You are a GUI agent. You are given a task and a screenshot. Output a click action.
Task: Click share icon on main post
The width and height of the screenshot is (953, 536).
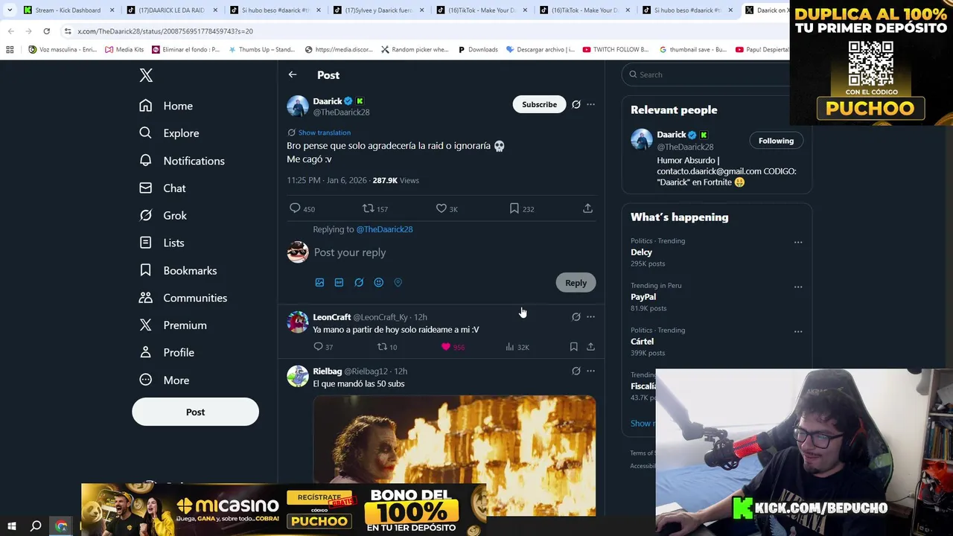pyautogui.click(x=587, y=208)
